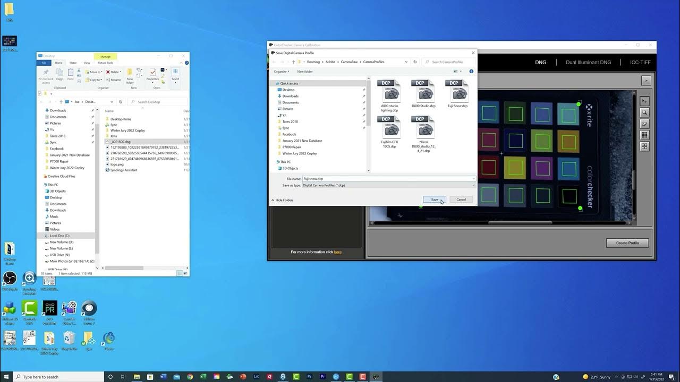This screenshot has width=680, height=382.
Task: Click Pin to Quick access in Explorer
Action: tap(46, 76)
